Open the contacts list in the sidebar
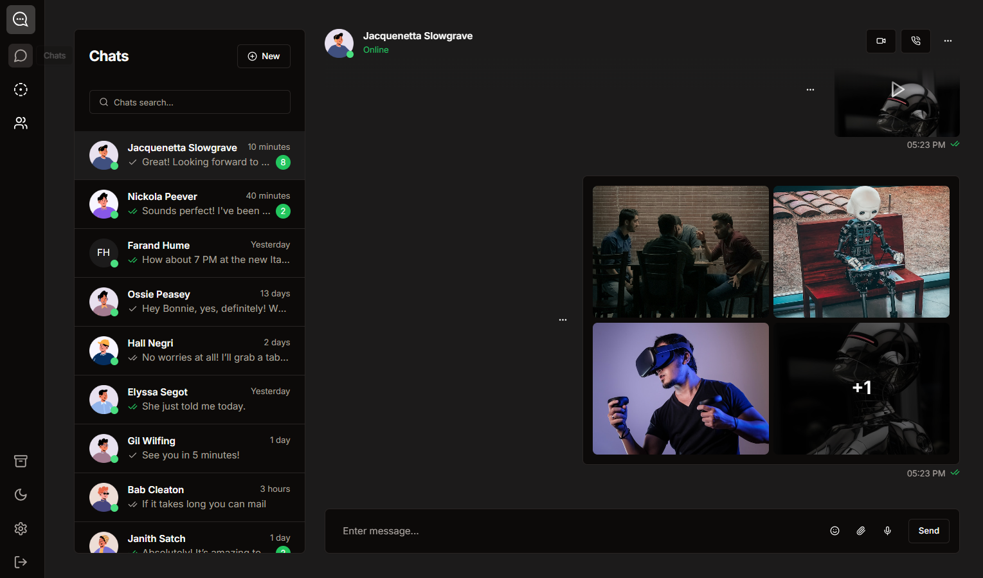Viewport: 983px width, 578px height. [20, 123]
